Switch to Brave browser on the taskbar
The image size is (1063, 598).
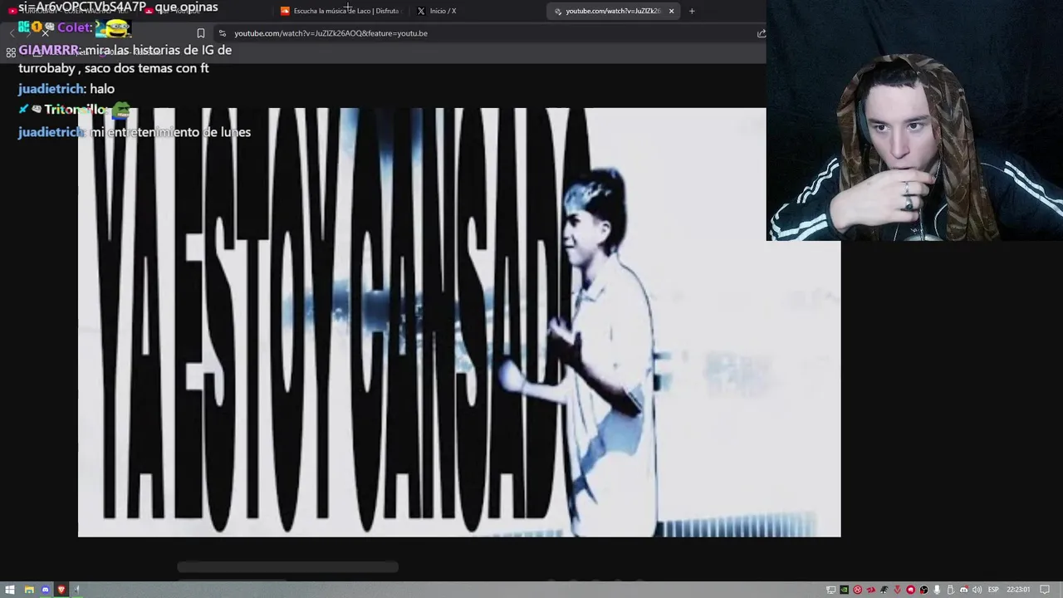[x=61, y=590]
